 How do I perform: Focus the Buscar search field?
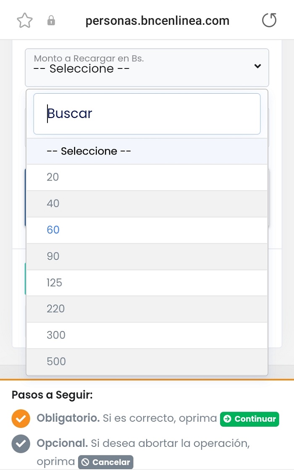click(x=147, y=114)
